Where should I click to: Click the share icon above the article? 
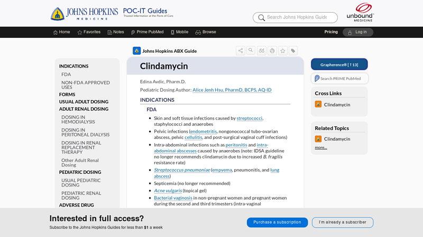click(241, 51)
